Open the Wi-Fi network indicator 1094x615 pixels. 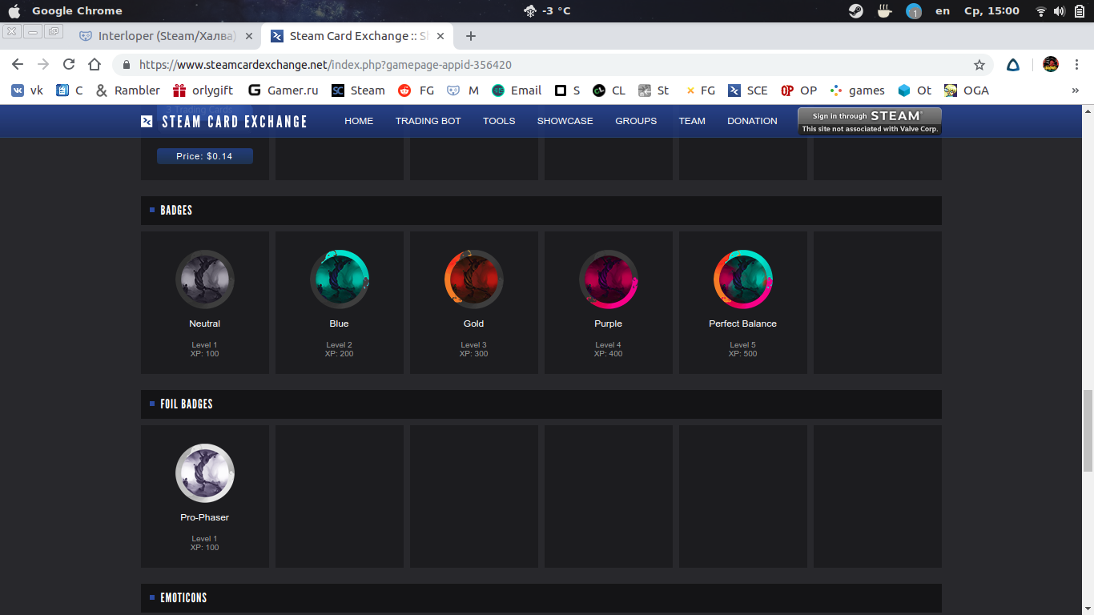(1041, 11)
